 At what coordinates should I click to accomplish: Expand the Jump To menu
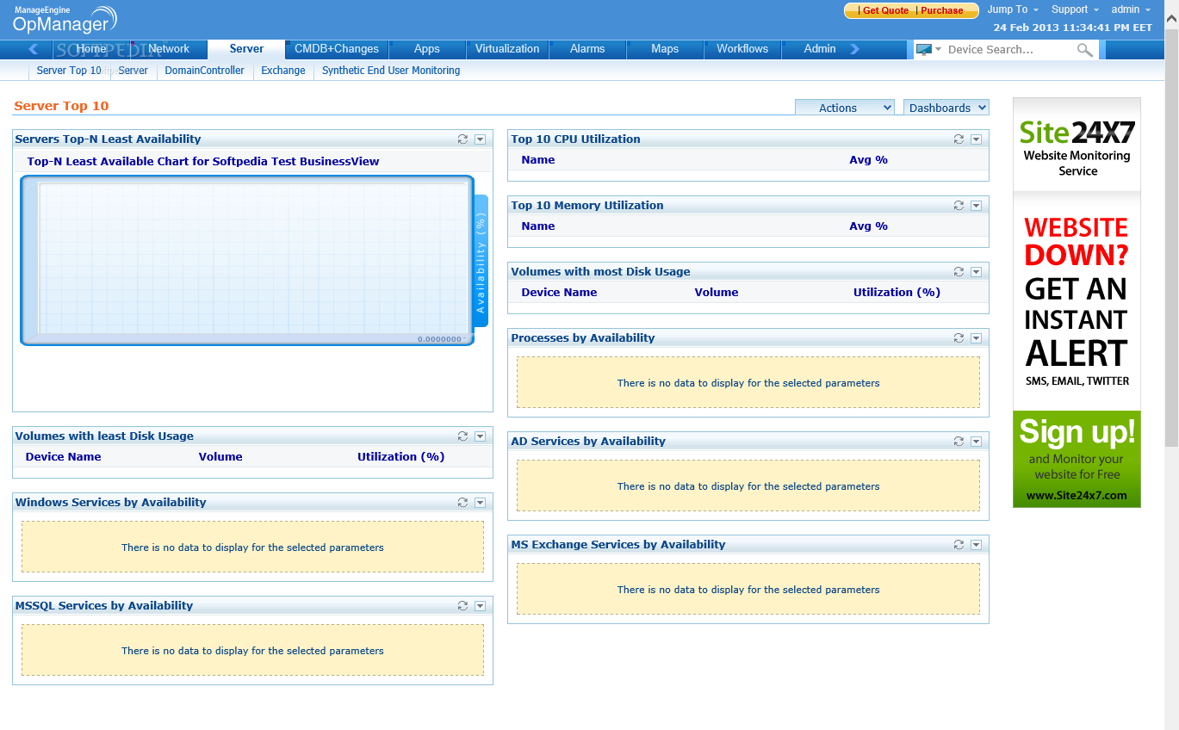1013,9
